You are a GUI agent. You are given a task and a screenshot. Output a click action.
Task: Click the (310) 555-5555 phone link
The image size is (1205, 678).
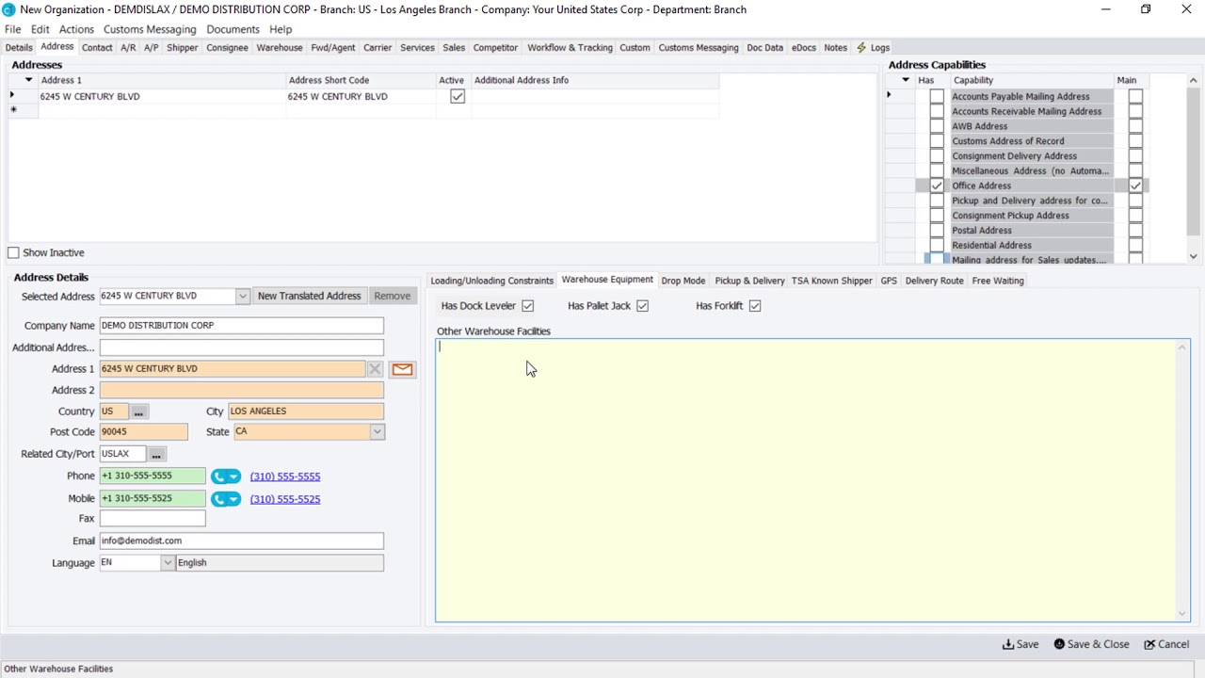click(285, 476)
